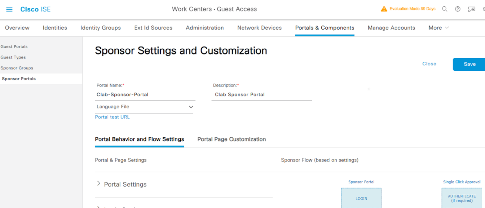
Task: Open the Network Devices tab
Action: click(259, 28)
